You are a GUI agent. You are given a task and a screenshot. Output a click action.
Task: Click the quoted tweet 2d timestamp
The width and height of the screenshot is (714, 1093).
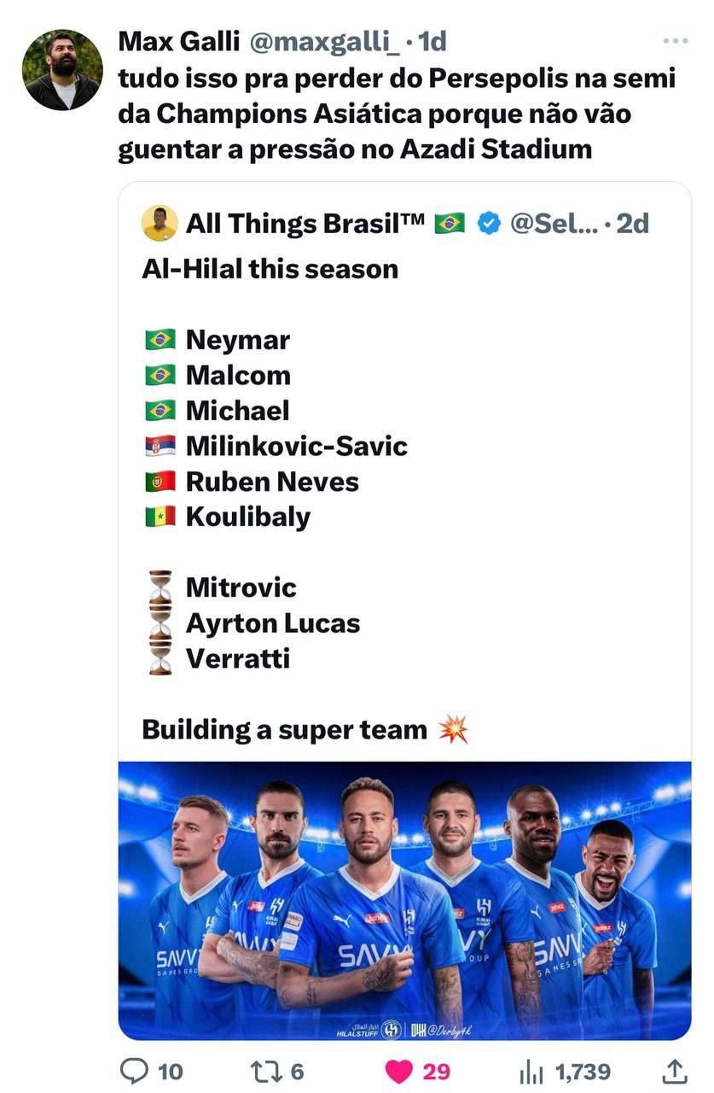pyautogui.click(x=632, y=224)
